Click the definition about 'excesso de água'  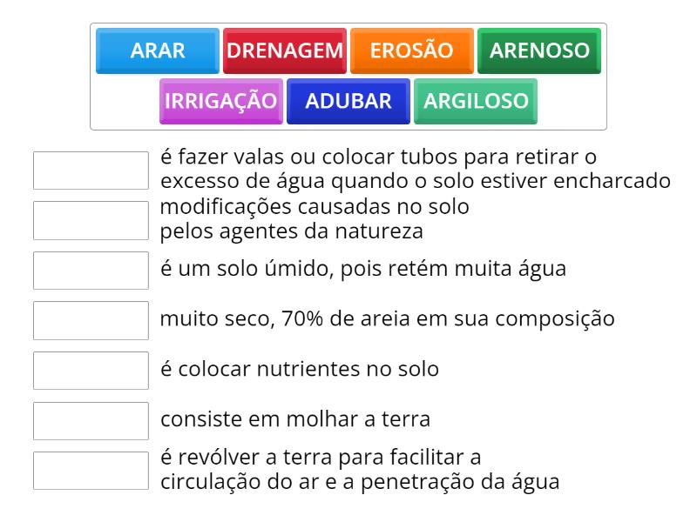pyautogui.click(x=416, y=181)
